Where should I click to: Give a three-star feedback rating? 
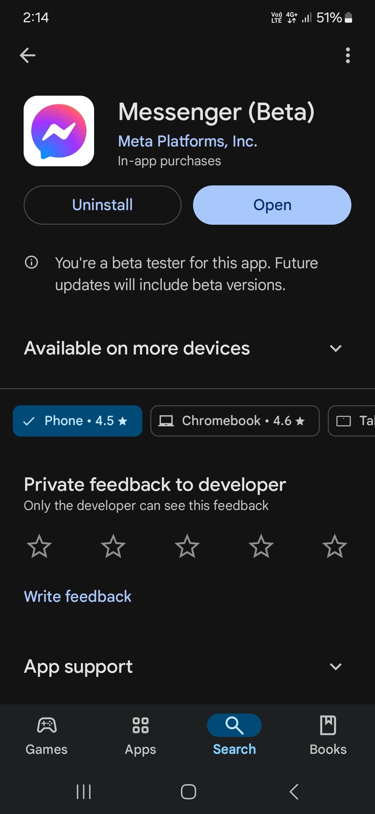187,547
